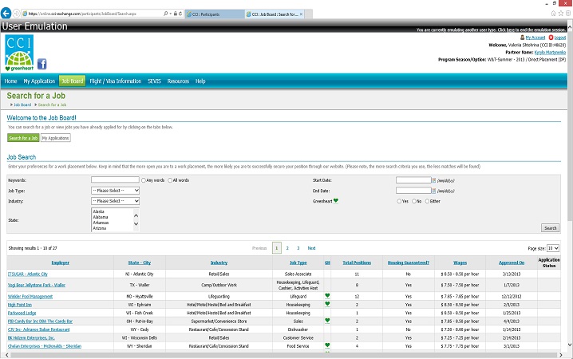Open Flight / Visa Information menu
This screenshot has width=573, height=359.
tap(116, 81)
